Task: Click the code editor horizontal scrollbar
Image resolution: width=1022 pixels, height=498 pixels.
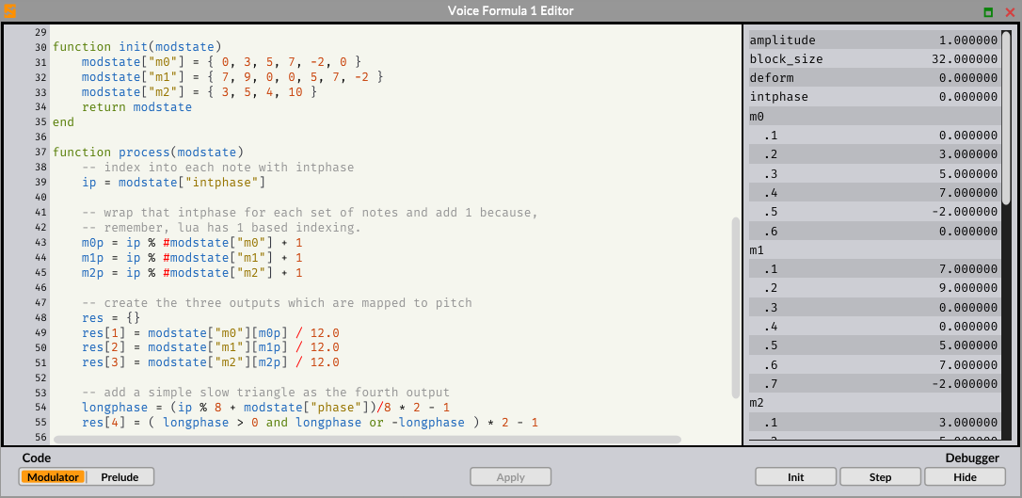Action: (x=367, y=439)
